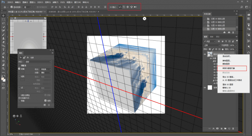Click the type layer filter T icon
The image size is (252, 136).
226,41
